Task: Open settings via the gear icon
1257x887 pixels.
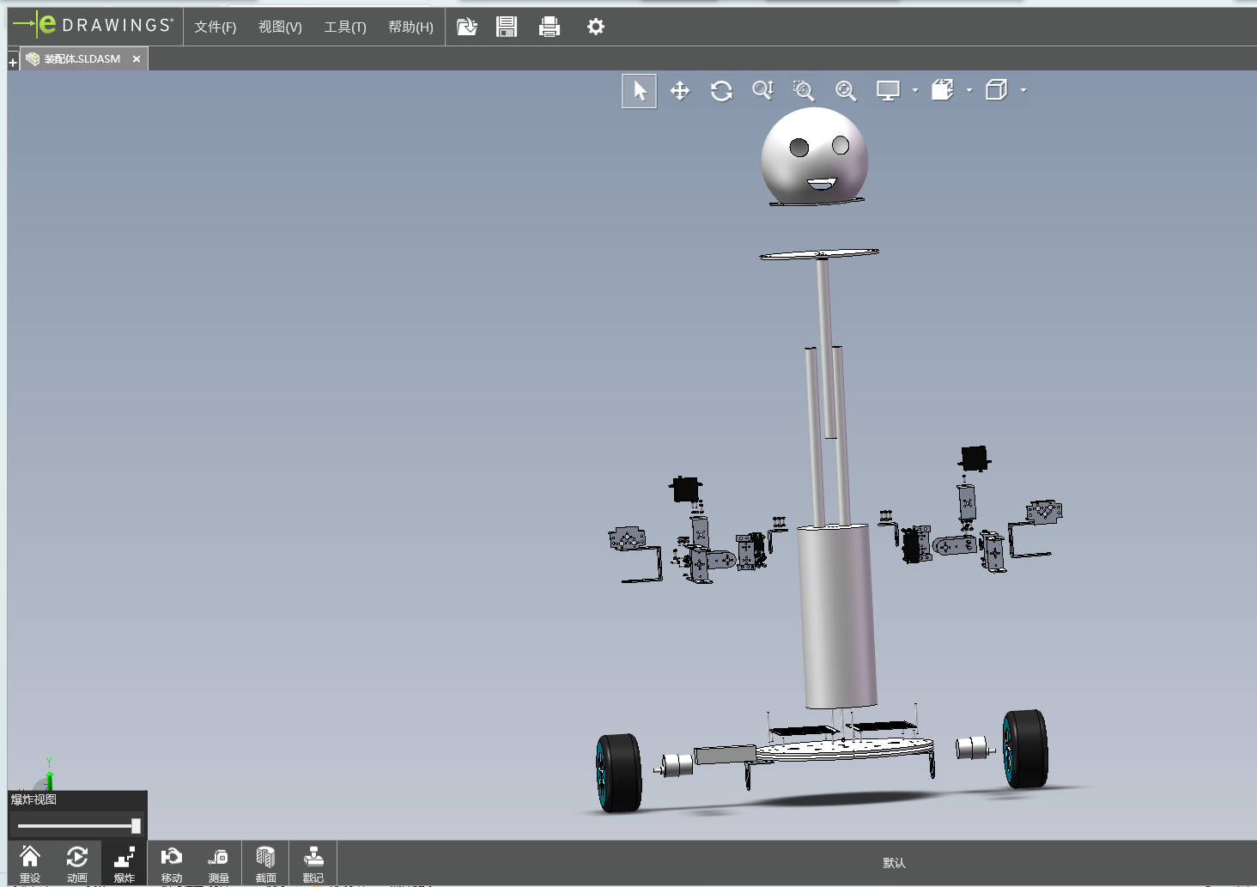Action: click(596, 27)
